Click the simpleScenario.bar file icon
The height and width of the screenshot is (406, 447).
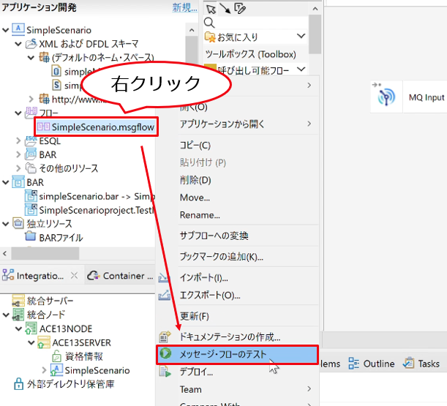(31, 196)
